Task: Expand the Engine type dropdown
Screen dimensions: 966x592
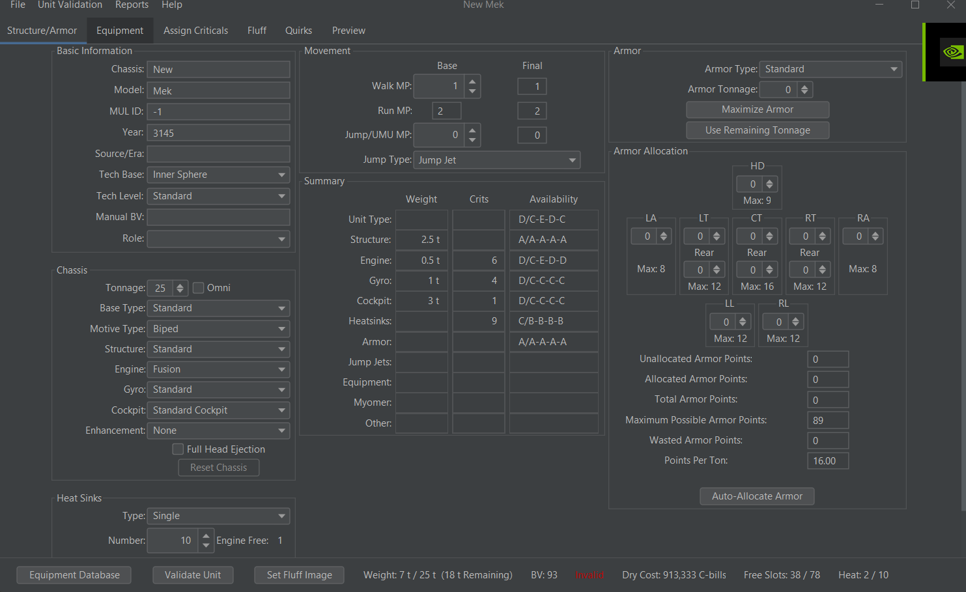Action: 218,369
